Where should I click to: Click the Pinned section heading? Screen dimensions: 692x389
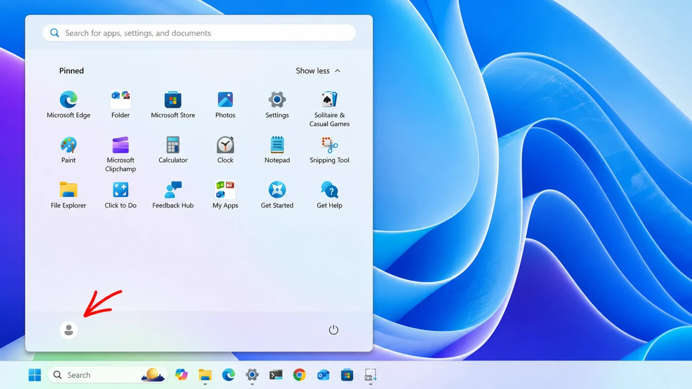pos(72,71)
